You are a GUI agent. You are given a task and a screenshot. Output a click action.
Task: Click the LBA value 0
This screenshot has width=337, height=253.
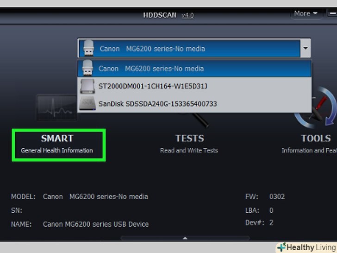tap(271, 210)
